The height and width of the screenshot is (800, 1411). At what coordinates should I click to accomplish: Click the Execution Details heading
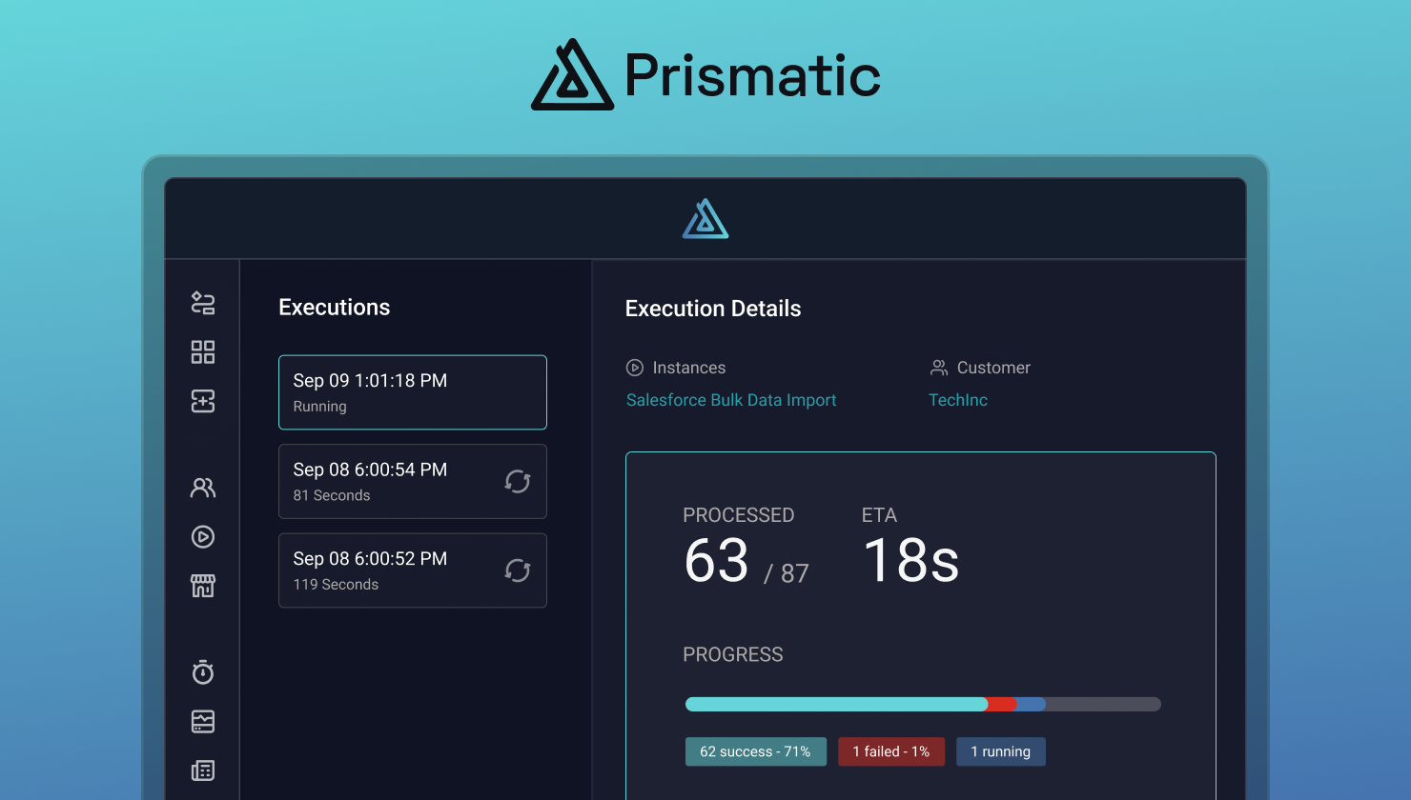click(713, 309)
